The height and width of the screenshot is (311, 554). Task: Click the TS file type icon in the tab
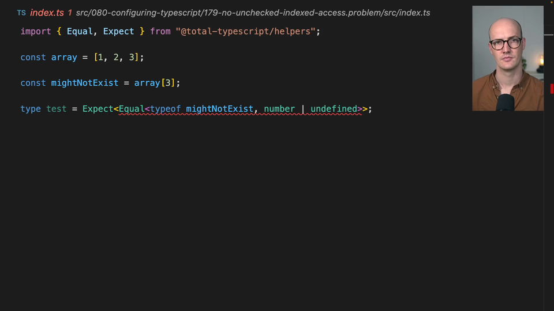tap(21, 13)
